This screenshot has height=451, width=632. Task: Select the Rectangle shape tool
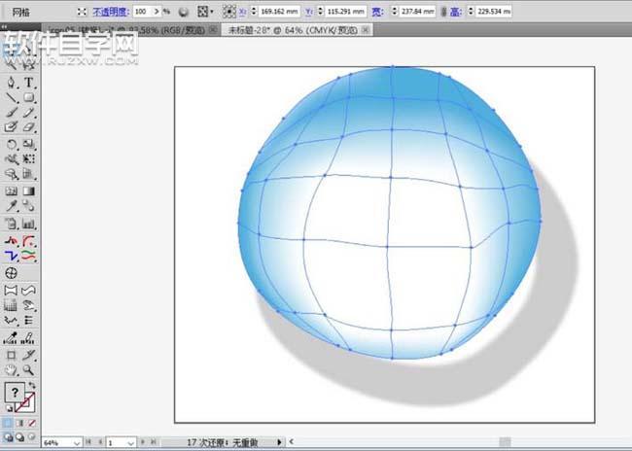pyautogui.click(x=29, y=97)
